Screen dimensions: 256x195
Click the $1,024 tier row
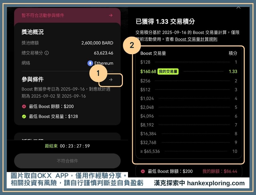click(x=189, y=99)
